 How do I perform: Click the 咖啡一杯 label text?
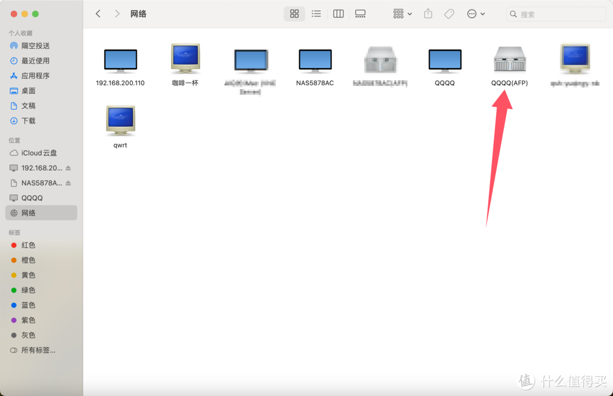[185, 83]
